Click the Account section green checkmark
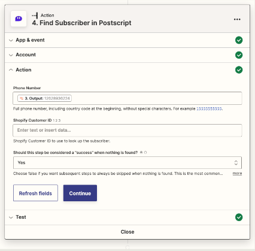The image size is (255, 251). point(239,55)
